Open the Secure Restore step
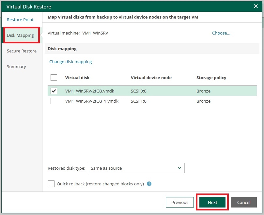The height and width of the screenshot is (215, 264). pyautogui.click(x=22, y=51)
